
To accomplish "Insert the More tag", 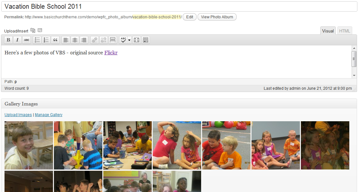I will tap(113, 40).
